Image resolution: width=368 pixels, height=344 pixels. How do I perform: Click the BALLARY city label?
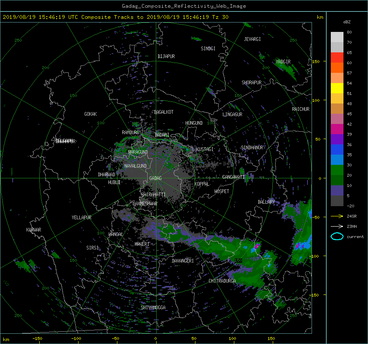pos(266,202)
